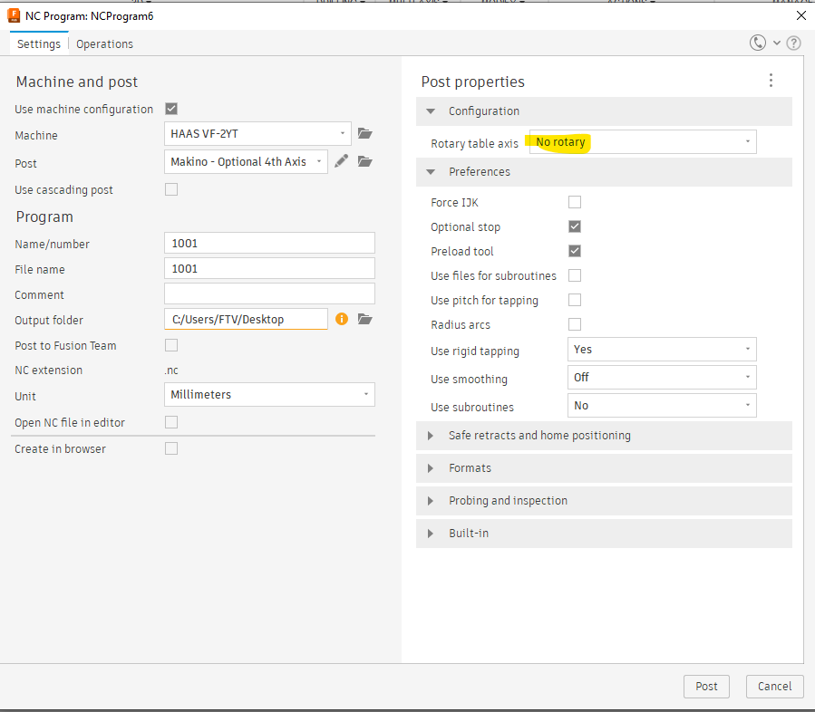This screenshot has height=712, width=815.
Task: Open the help question-mark icon
Action: 794,43
